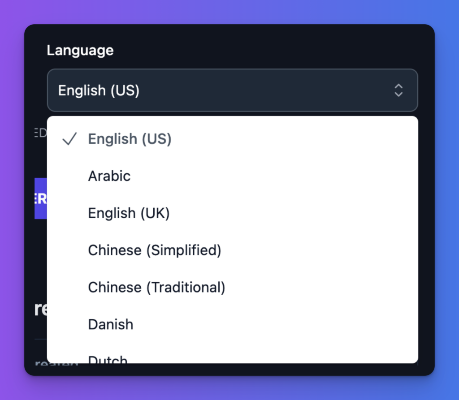Click the up-down chevron in the select box

398,90
